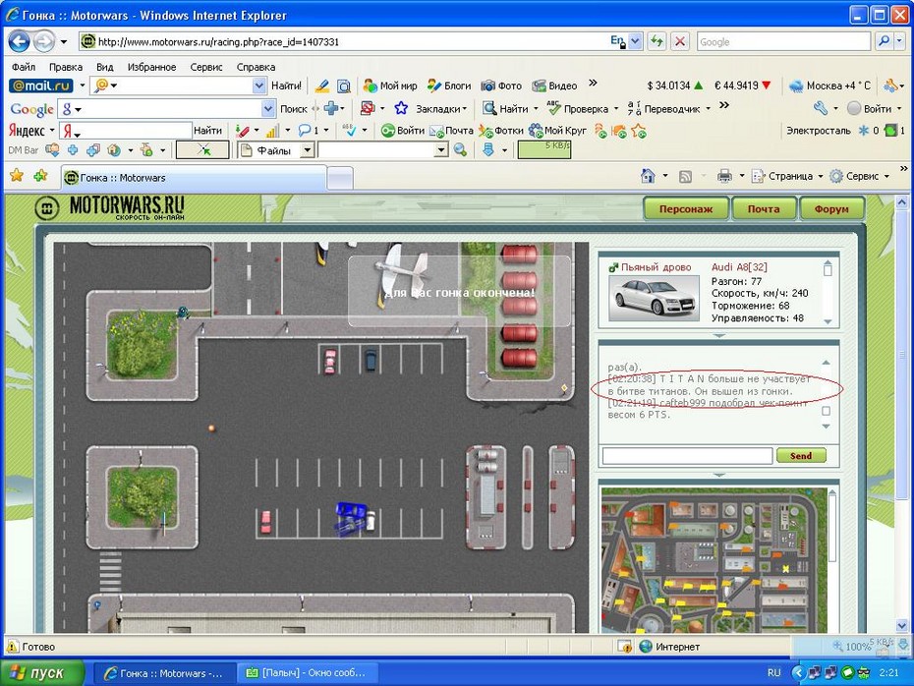
Task: Click the DM Bar house icon
Action: click(x=114, y=150)
